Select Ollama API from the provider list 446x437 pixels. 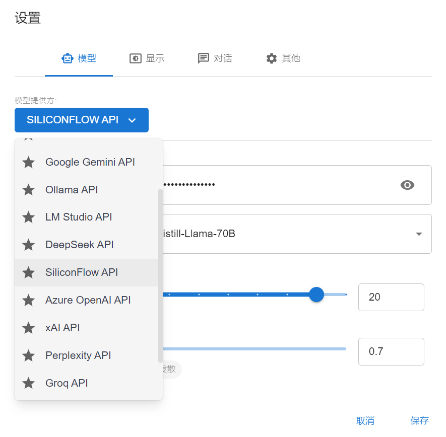point(87,190)
